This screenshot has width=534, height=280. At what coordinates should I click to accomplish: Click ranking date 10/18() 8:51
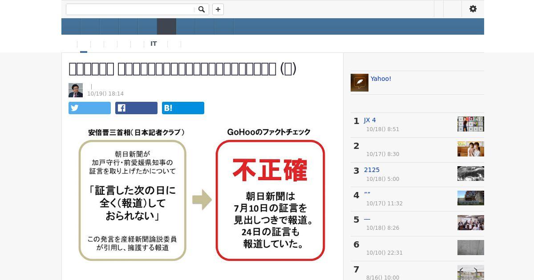pos(383,129)
